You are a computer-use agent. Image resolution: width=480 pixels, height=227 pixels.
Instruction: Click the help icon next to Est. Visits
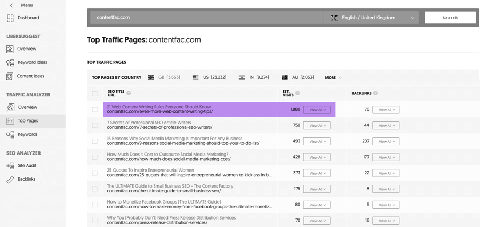(298, 93)
